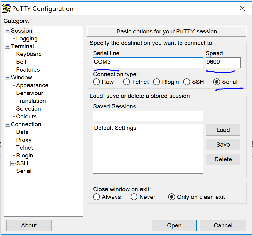Viewport: 253px width, 236px height.
Task: Open the Serial settings under Connection
Action: pos(24,171)
